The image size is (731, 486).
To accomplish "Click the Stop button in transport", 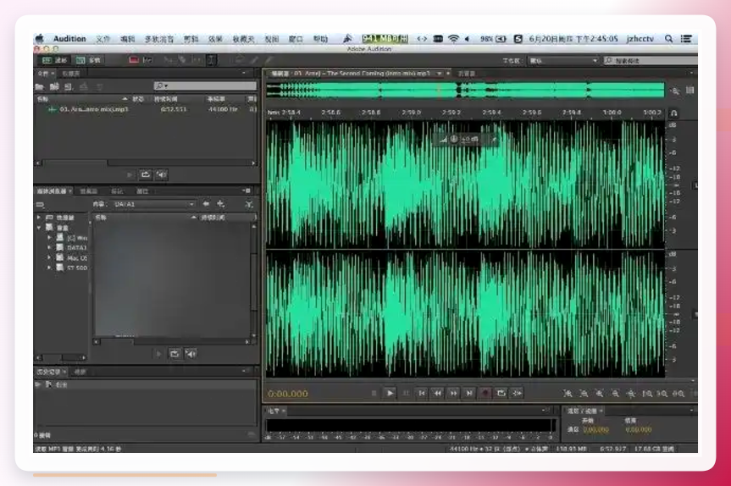I will coord(374,393).
